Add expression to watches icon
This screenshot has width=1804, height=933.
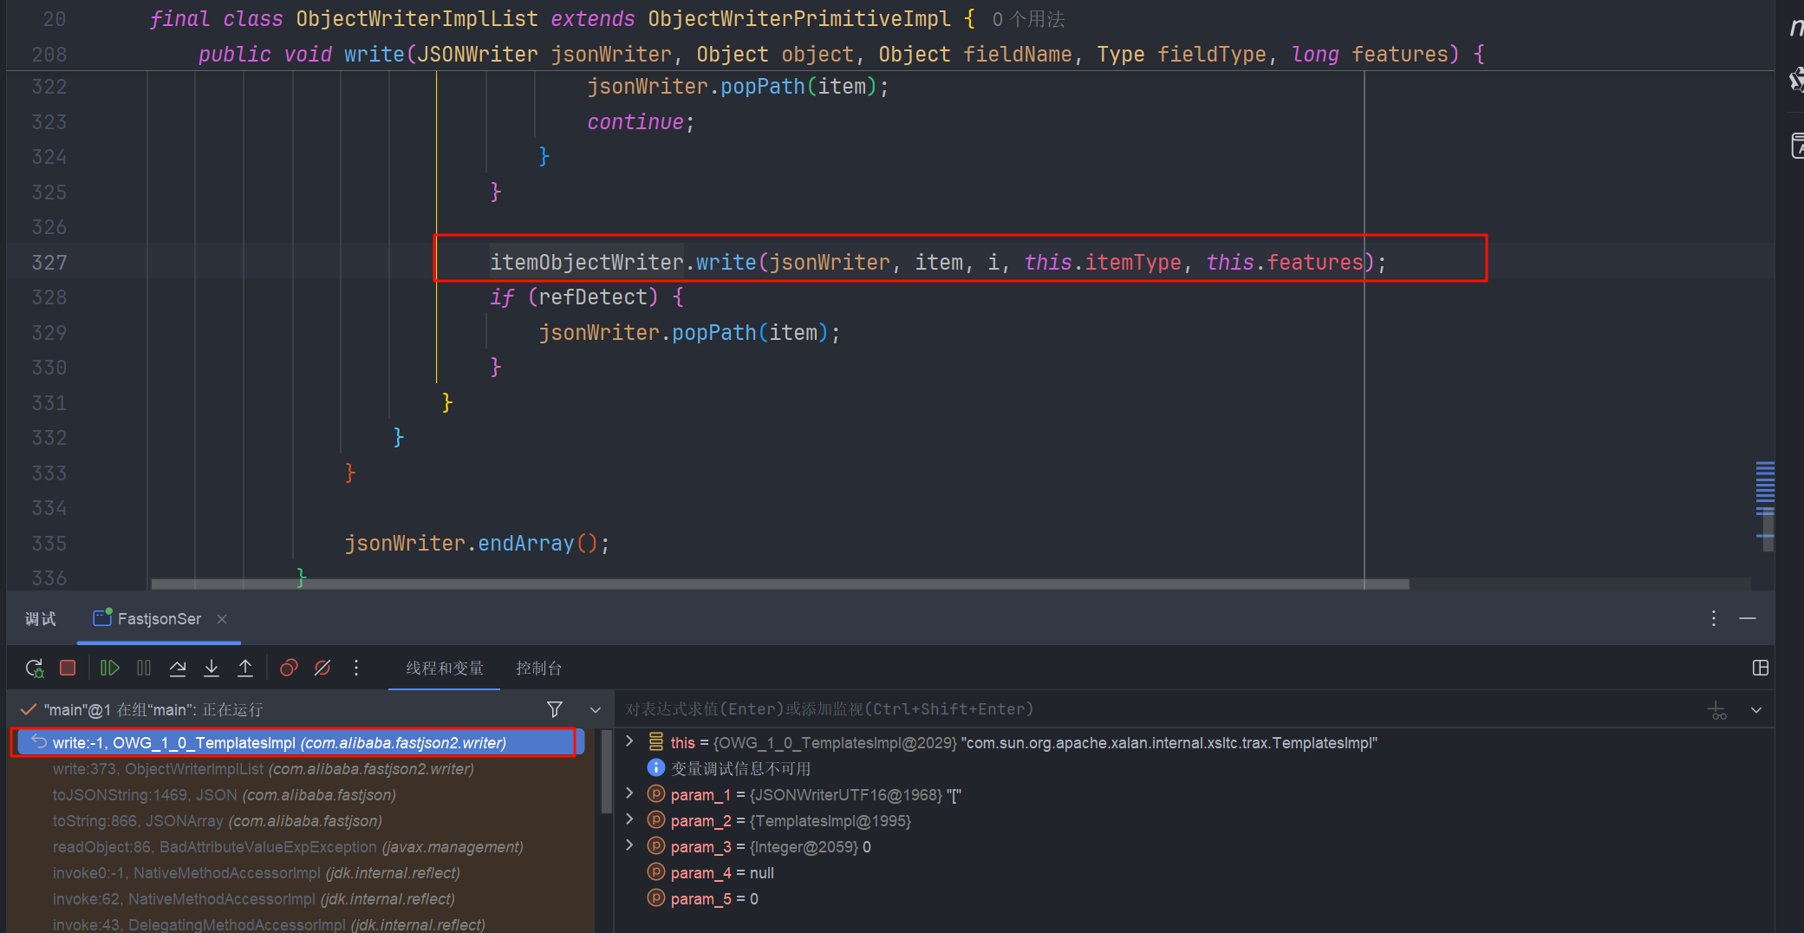(x=1717, y=710)
